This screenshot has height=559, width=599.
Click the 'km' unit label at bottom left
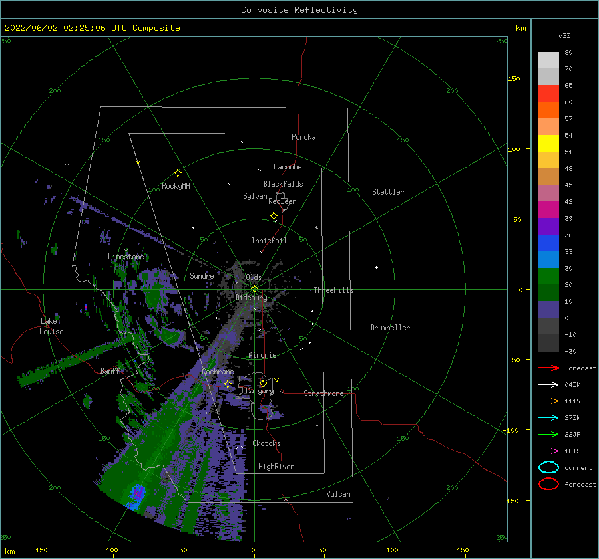[10, 552]
